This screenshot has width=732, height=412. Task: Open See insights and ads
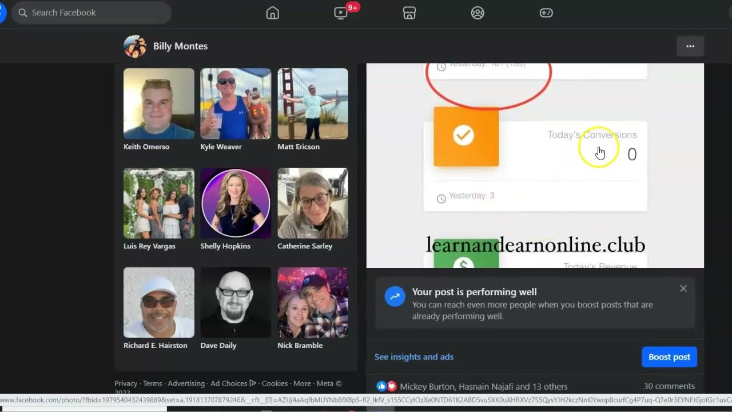point(414,356)
